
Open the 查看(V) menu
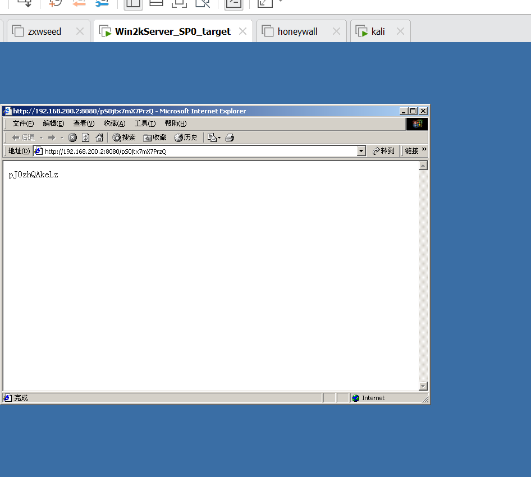(84, 123)
